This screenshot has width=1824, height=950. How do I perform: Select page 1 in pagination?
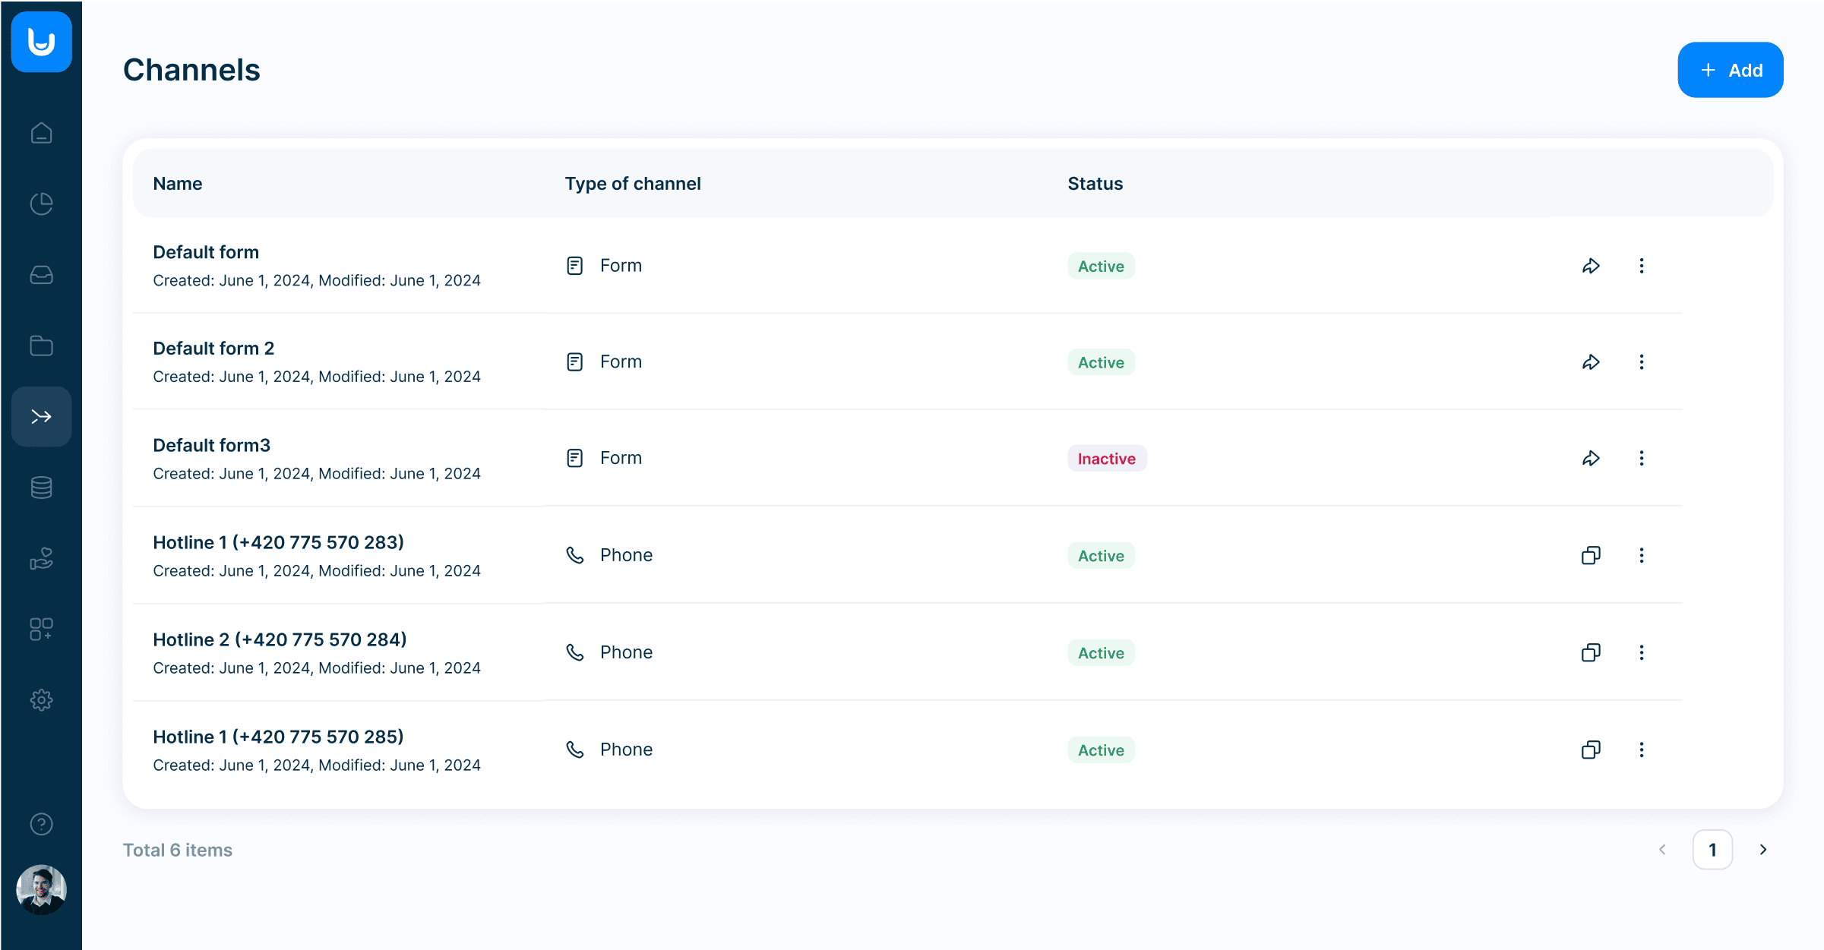click(x=1712, y=850)
